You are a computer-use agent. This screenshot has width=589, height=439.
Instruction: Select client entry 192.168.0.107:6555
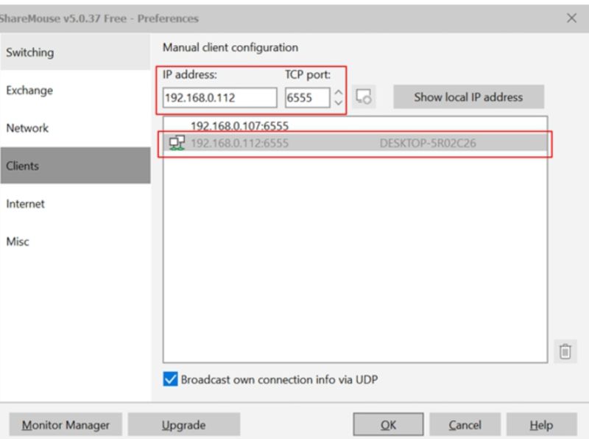[x=355, y=125]
